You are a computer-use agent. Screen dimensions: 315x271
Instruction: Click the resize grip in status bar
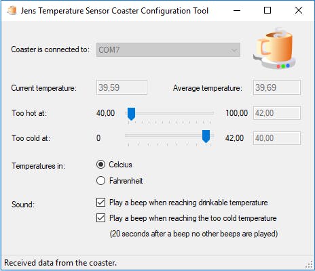coord(310,264)
